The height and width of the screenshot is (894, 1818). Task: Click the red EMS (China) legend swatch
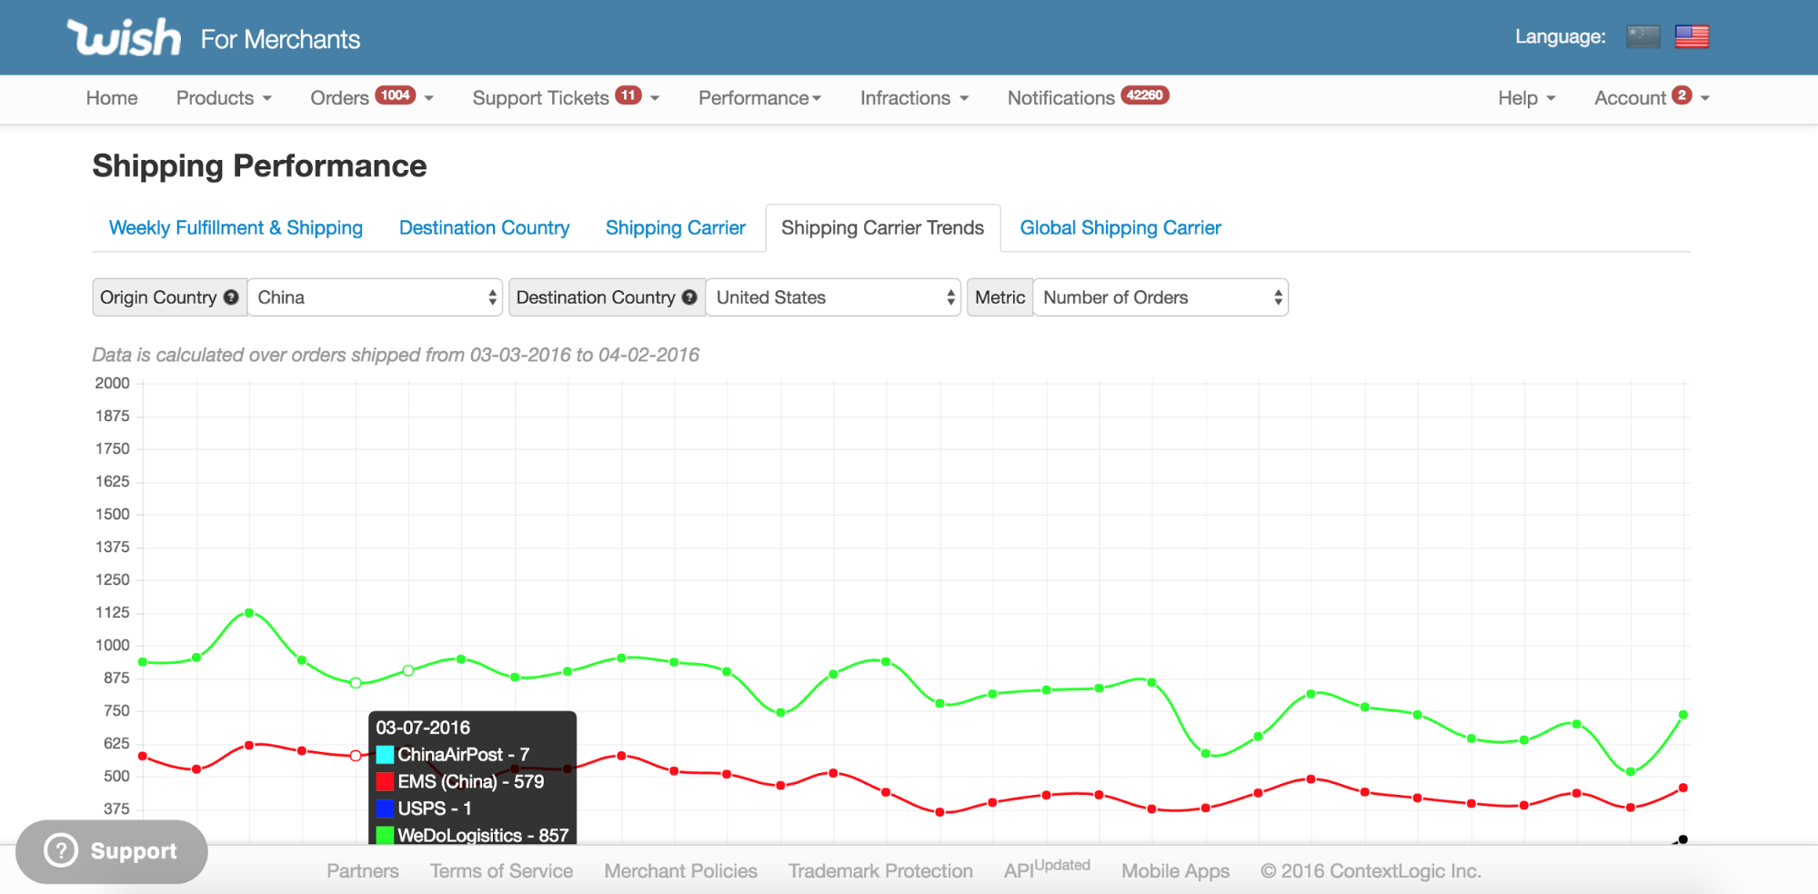click(385, 781)
